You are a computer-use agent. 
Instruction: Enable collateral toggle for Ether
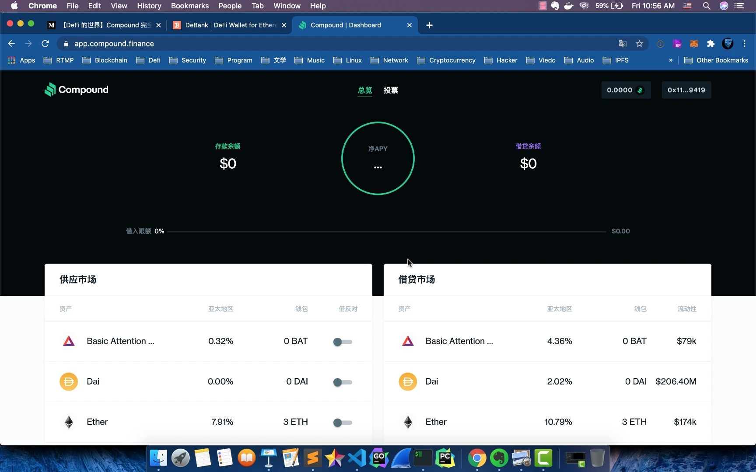[x=343, y=423]
